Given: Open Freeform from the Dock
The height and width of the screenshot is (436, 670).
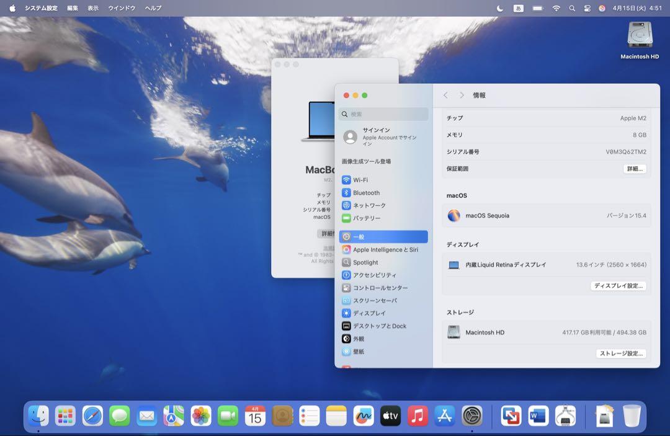Looking at the screenshot, I should pos(363,416).
